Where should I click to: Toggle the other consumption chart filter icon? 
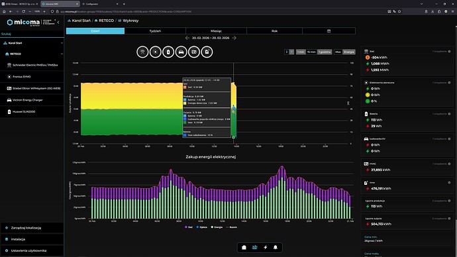207,52
